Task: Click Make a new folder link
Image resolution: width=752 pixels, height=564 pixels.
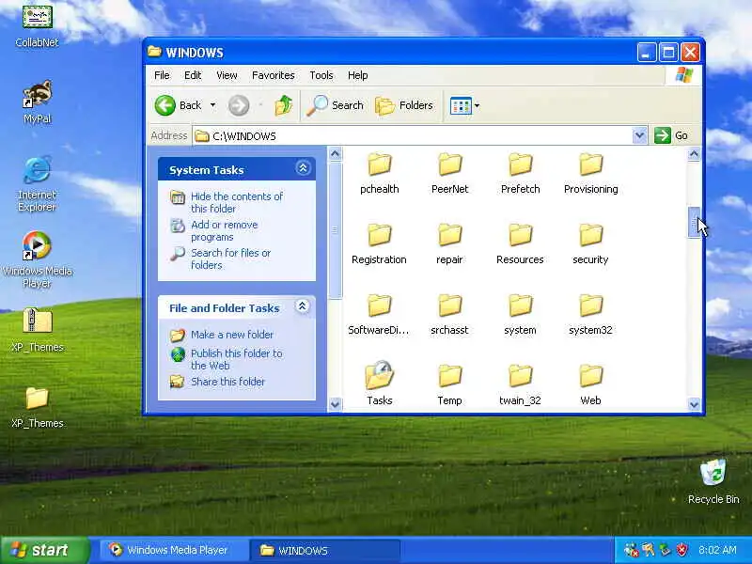Action: click(x=232, y=335)
